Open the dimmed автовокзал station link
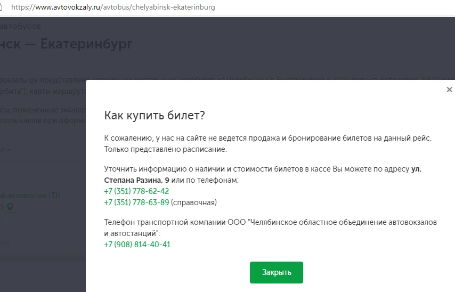The image size is (455, 292). pyautogui.click(x=32, y=196)
